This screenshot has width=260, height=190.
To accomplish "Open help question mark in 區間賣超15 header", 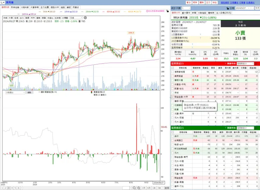I will (x=225, y=128).
